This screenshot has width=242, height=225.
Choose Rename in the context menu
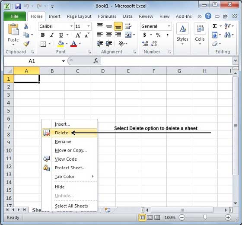tap(70, 142)
